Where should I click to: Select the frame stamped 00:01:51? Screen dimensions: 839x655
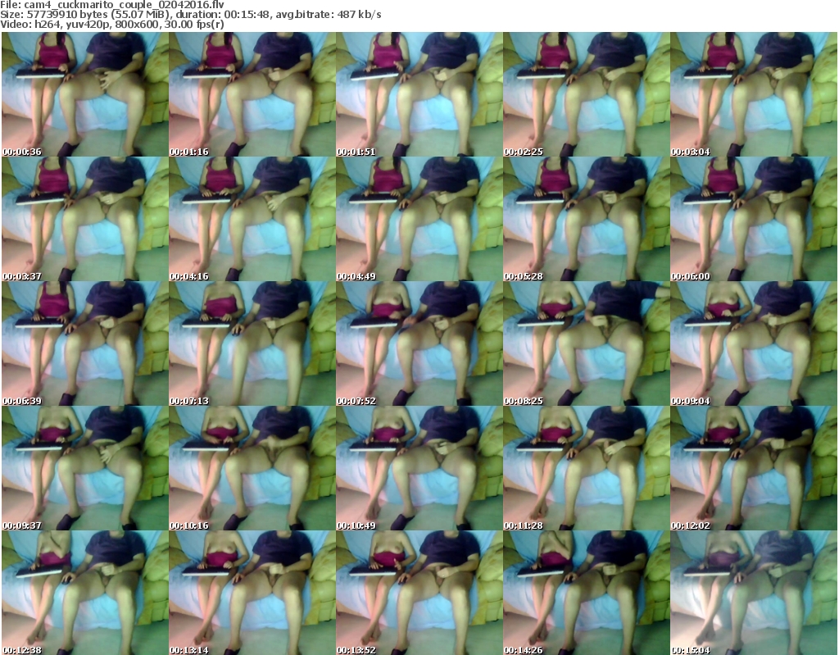(x=419, y=94)
